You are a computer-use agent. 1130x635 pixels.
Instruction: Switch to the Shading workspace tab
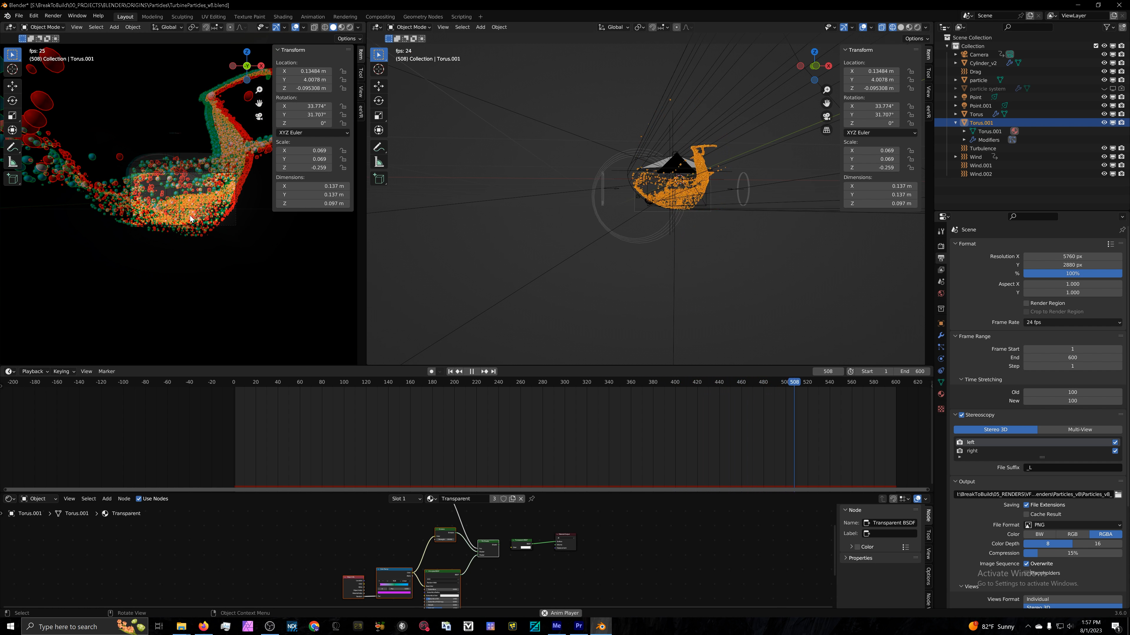283,16
